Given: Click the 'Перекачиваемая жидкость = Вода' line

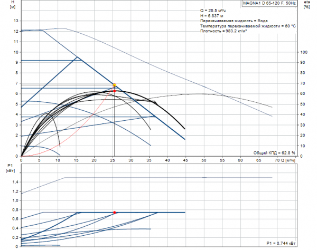Looking at the screenshot, I should pos(234,21).
